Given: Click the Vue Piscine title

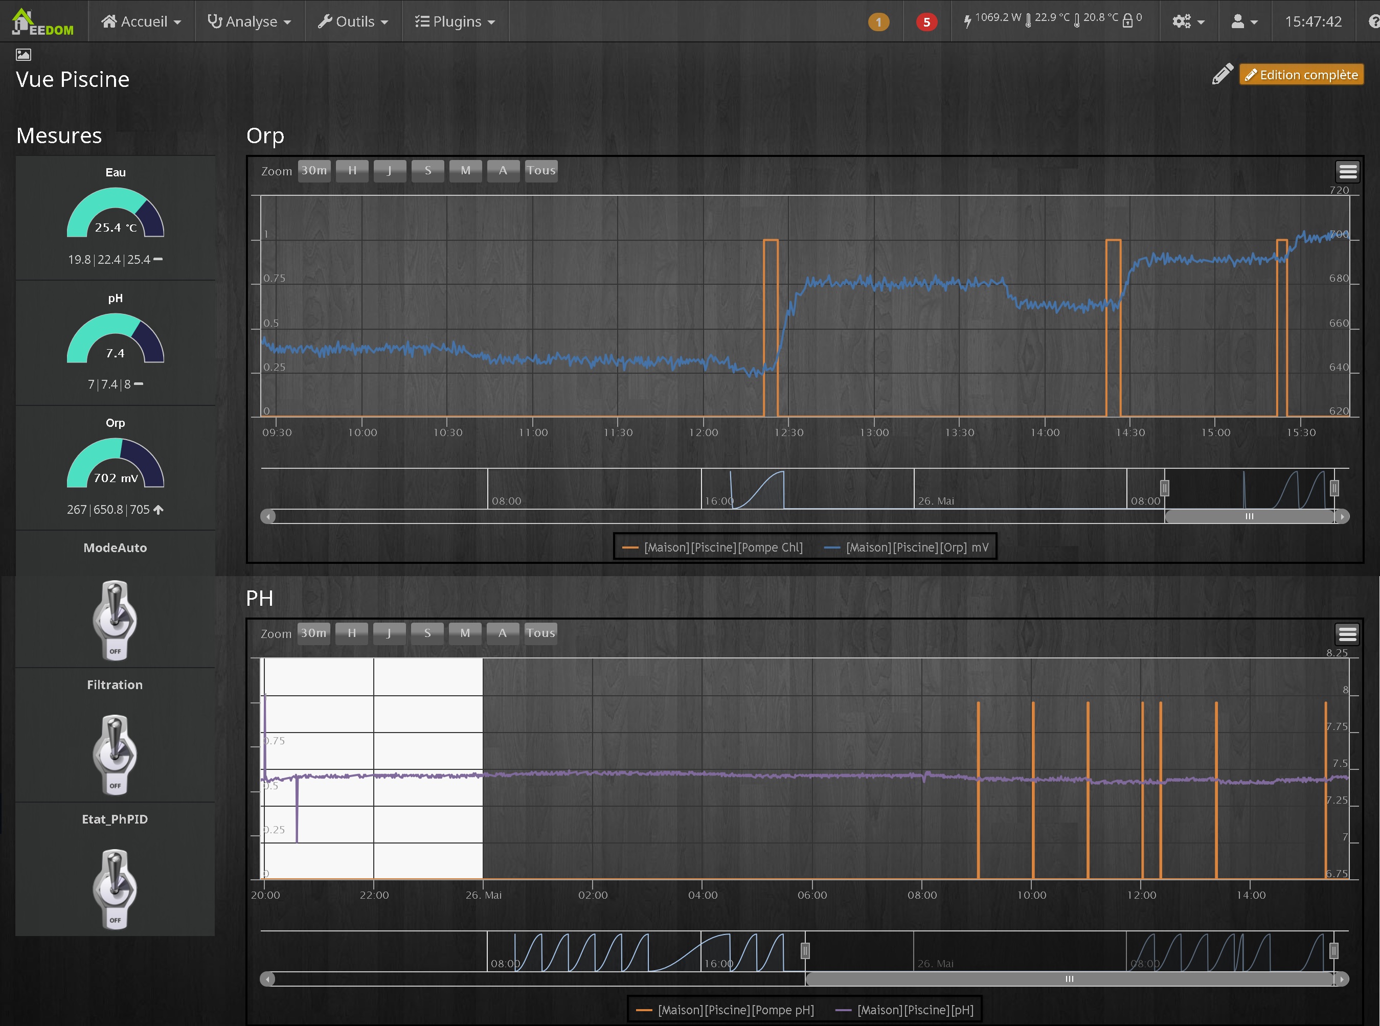Looking at the screenshot, I should click(73, 80).
